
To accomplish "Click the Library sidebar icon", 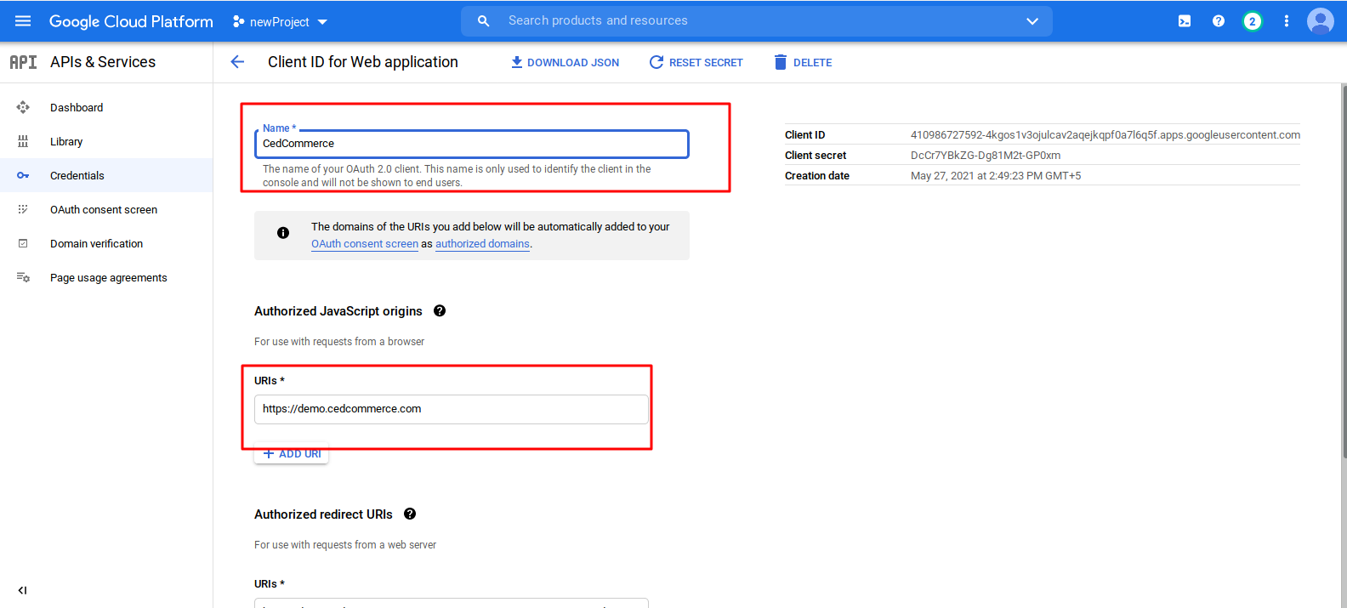I will [23, 141].
